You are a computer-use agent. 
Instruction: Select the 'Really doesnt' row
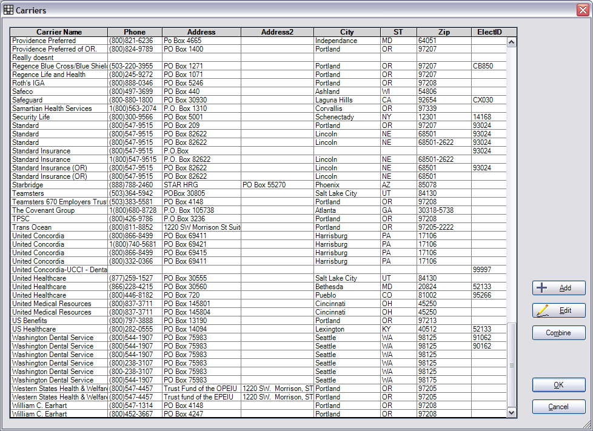pos(258,58)
